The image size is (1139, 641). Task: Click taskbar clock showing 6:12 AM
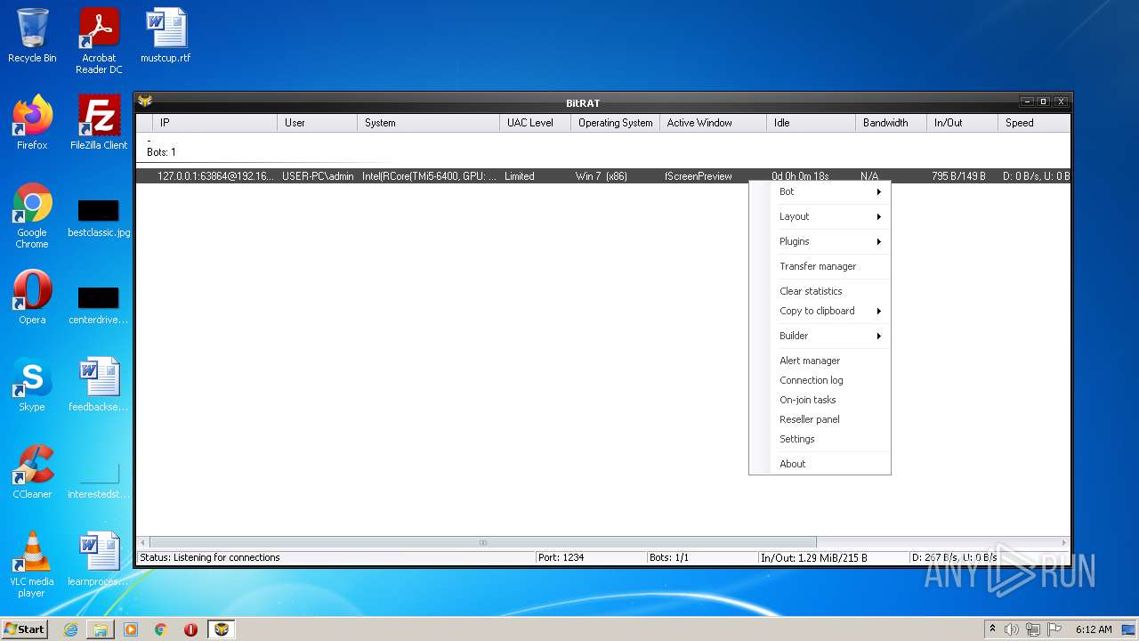tap(1094, 629)
